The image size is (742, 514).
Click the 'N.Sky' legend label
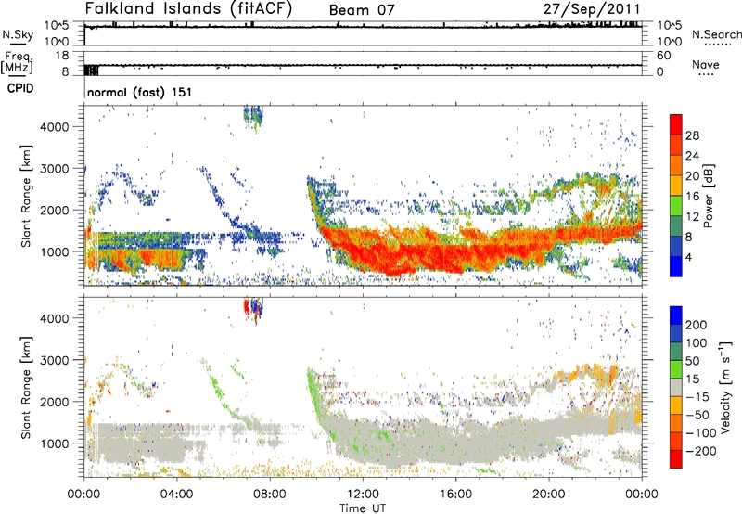18,34
